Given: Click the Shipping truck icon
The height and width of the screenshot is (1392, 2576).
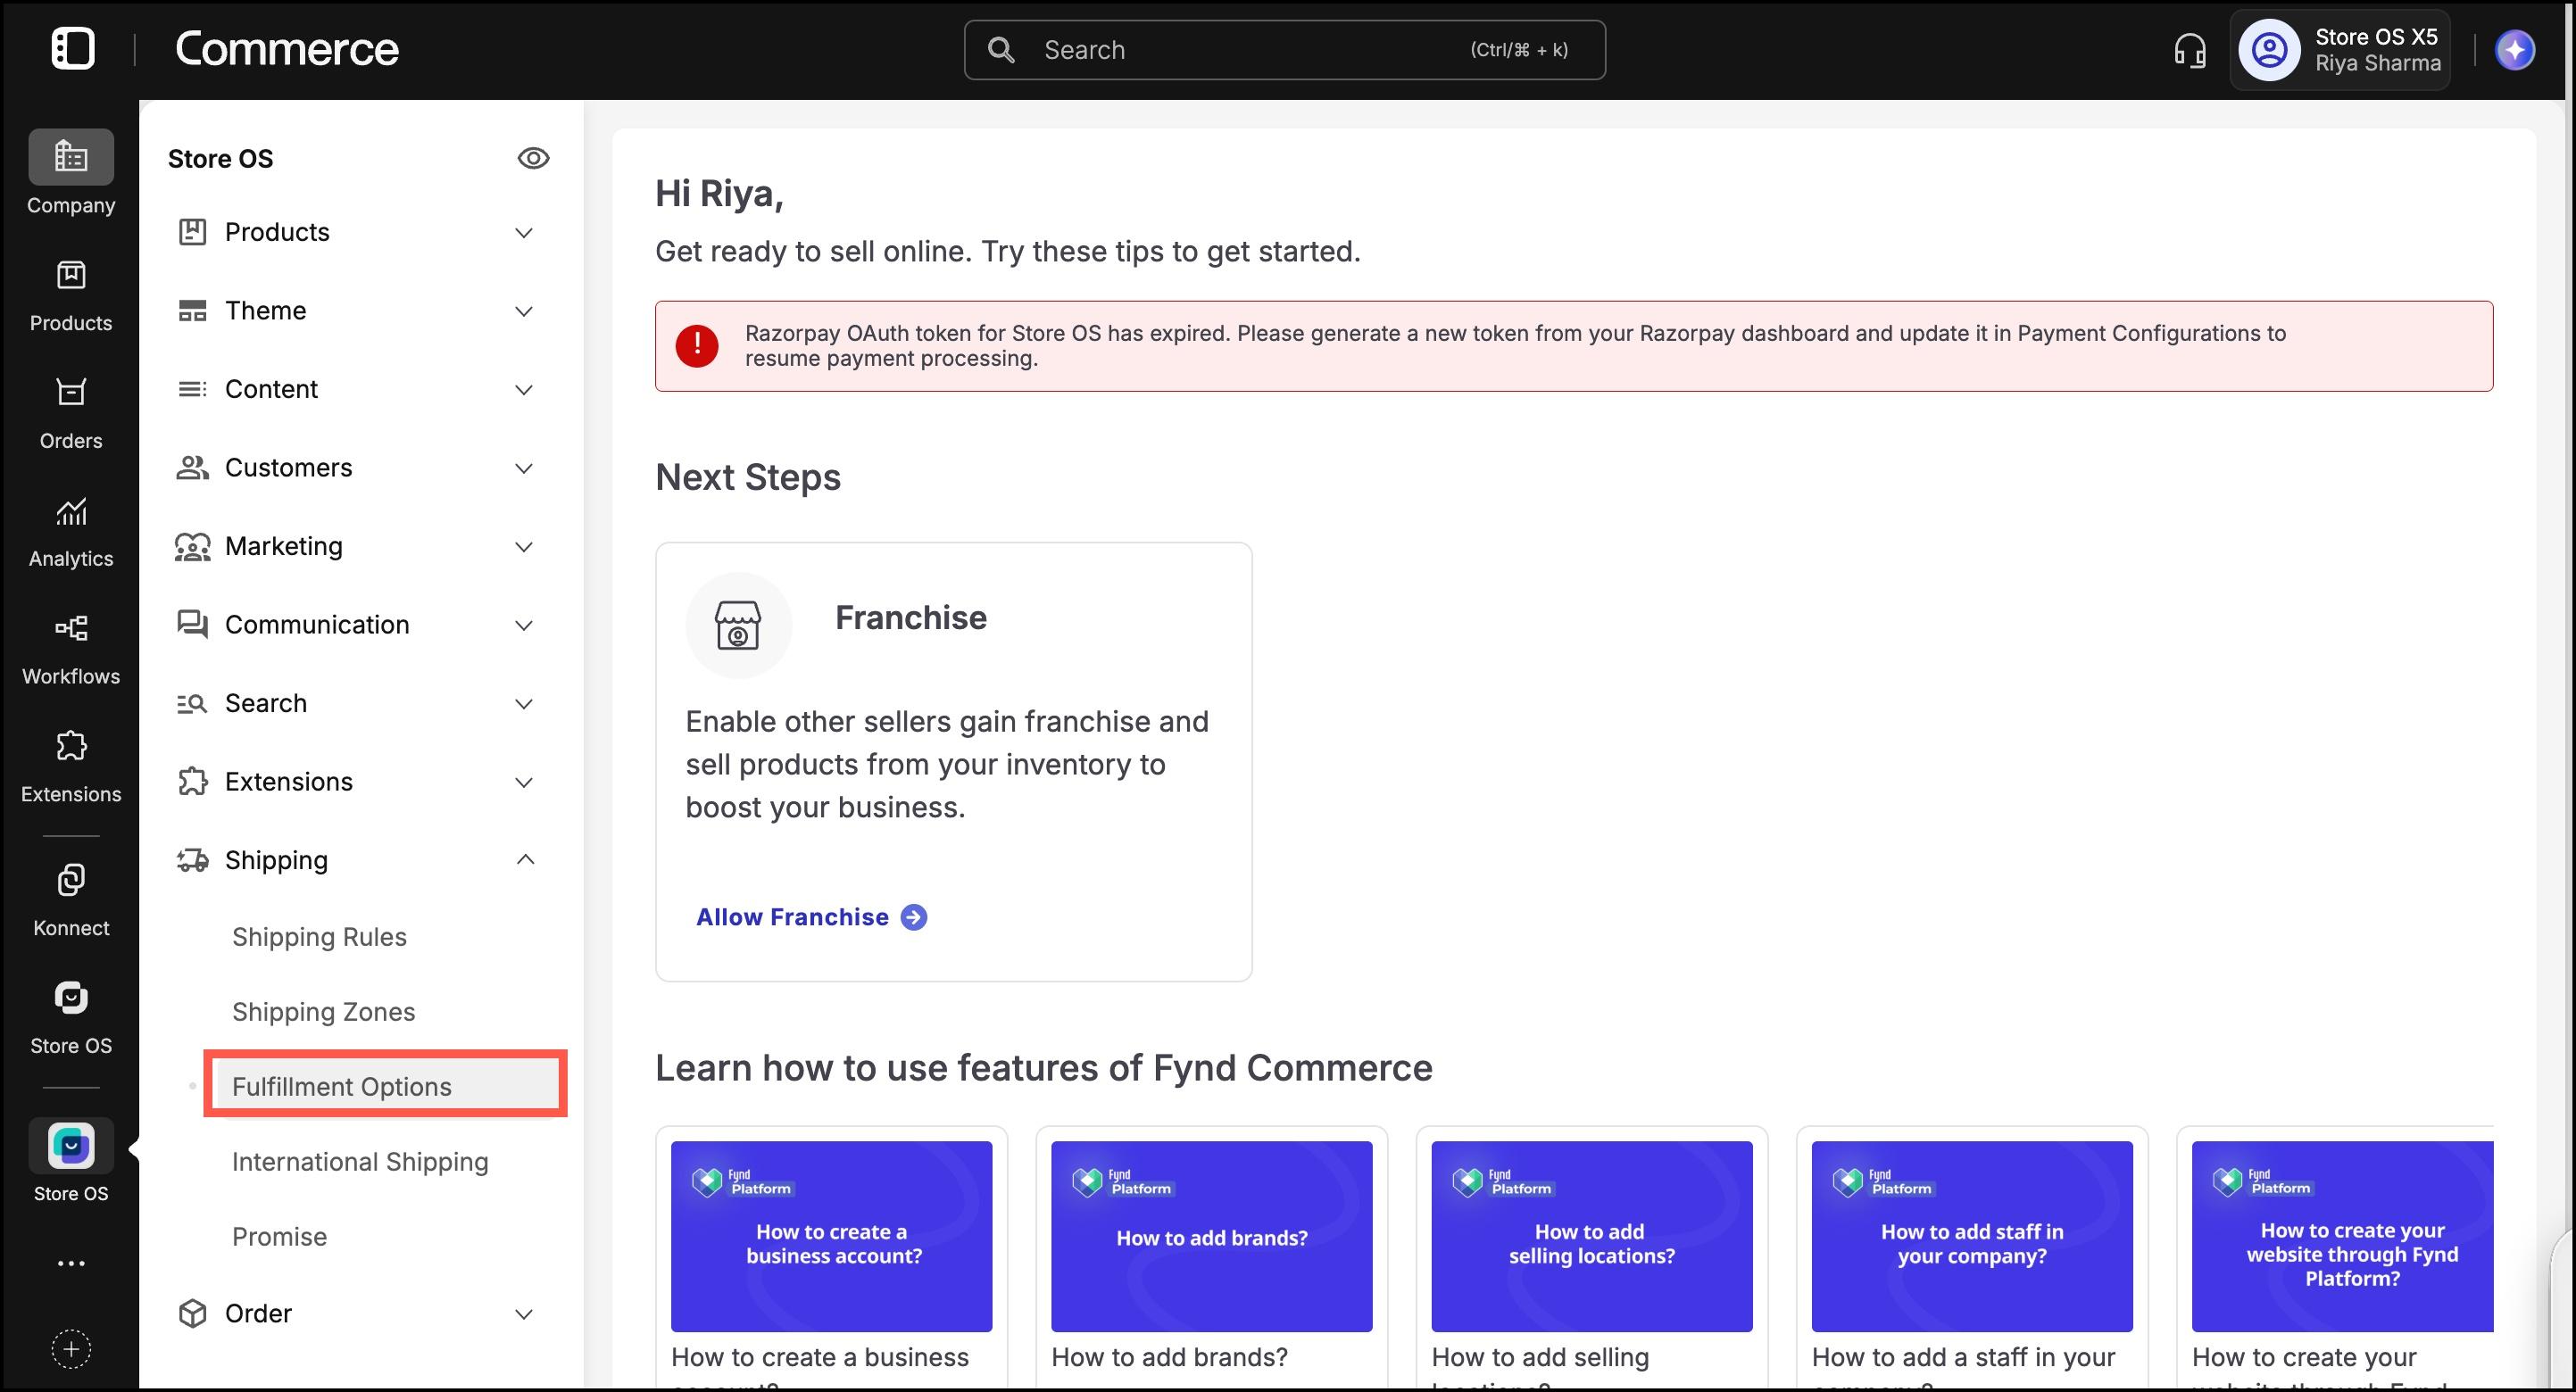Looking at the screenshot, I should pos(192,860).
